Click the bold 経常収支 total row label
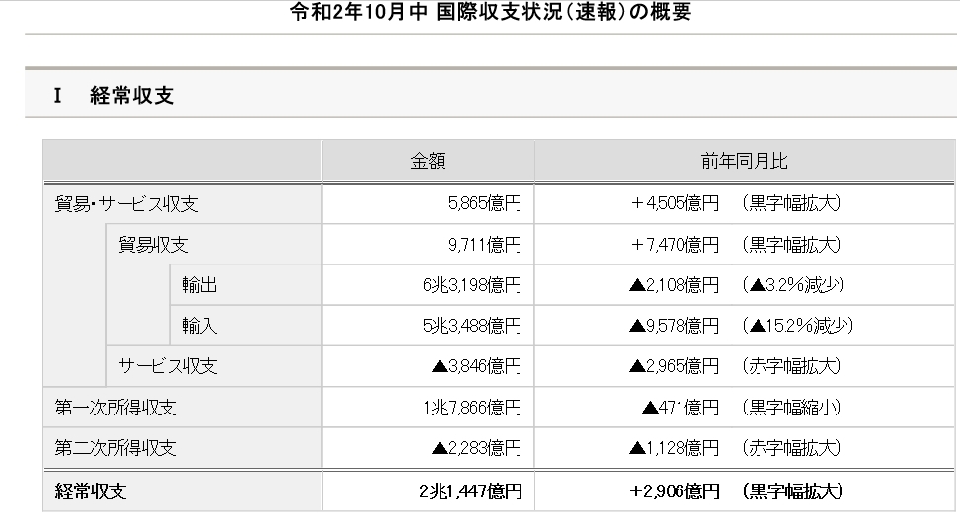Image resolution: width=960 pixels, height=527 pixels. tap(91, 489)
